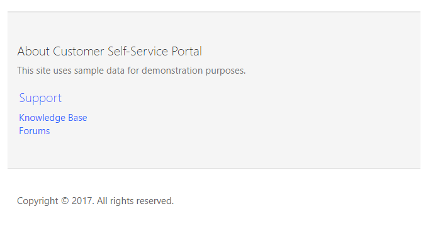428x228 pixels.
Task: Open the Support link
Action: pos(40,98)
